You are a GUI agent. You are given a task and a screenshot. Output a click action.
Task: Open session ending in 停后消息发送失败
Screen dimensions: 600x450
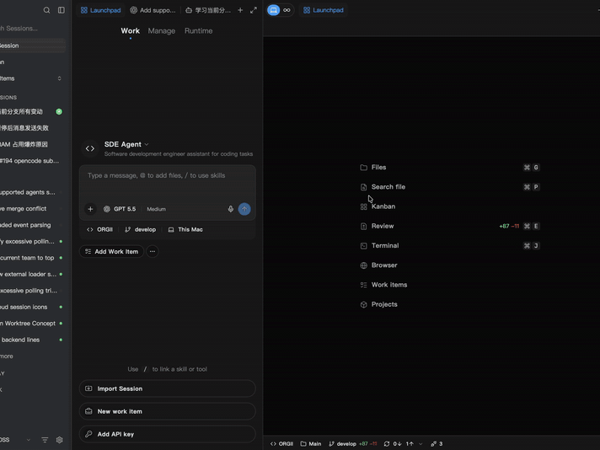[x=33, y=128]
